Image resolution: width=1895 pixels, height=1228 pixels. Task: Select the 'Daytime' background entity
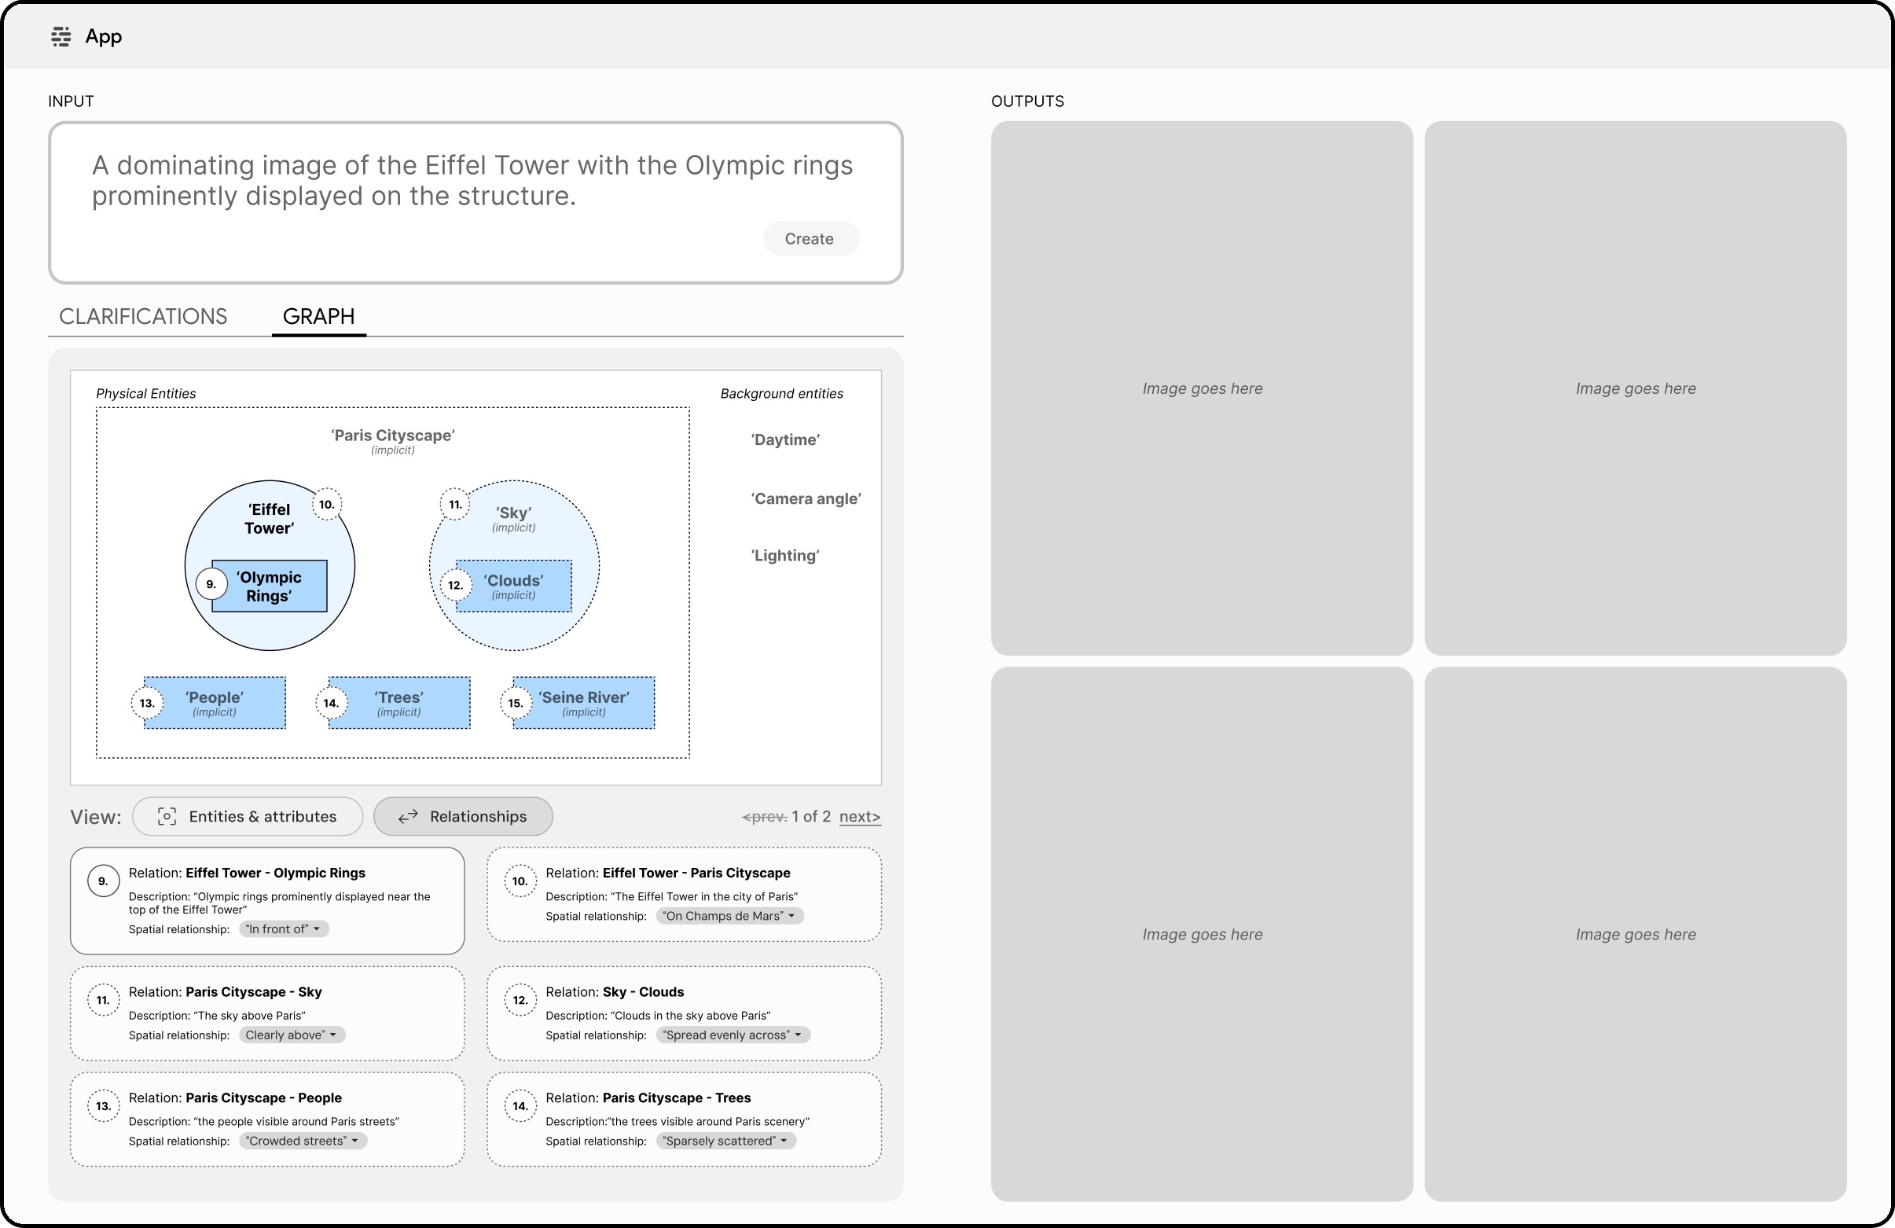pyautogui.click(x=784, y=439)
